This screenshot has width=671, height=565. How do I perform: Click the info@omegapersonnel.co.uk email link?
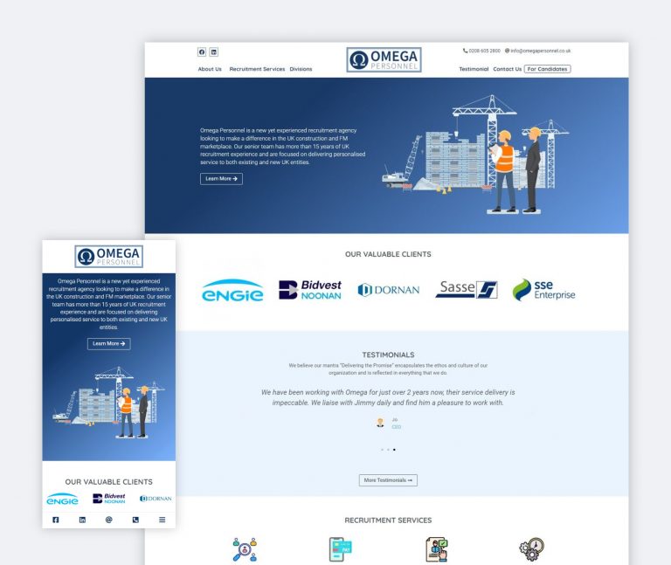540,51
